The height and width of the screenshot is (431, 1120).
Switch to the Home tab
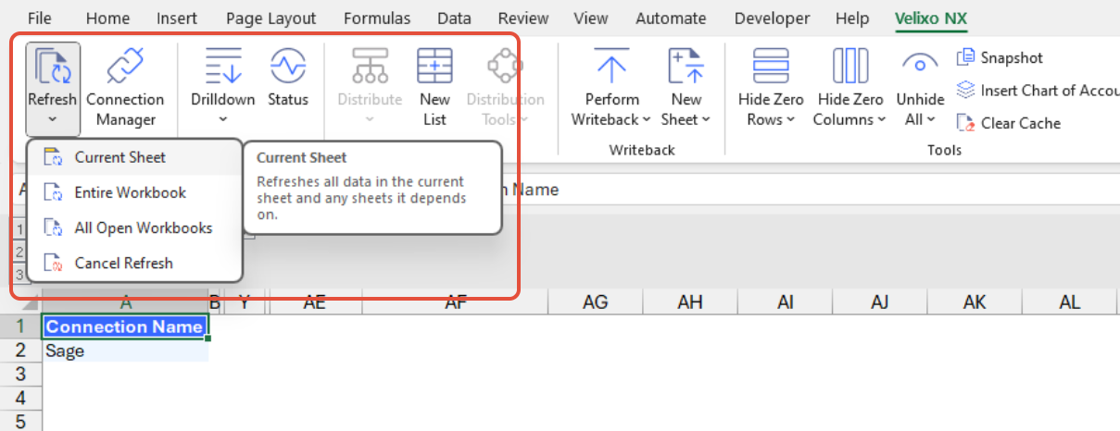pos(107,18)
